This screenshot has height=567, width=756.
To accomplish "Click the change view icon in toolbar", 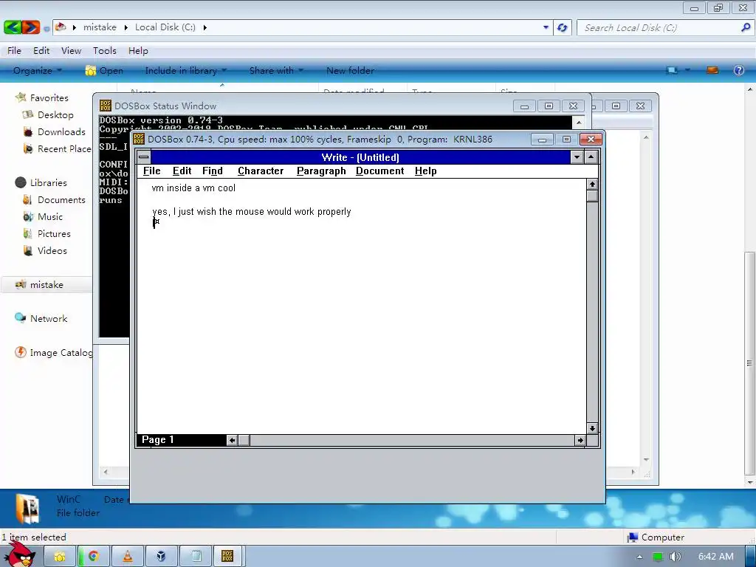I will (x=672, y=70).
